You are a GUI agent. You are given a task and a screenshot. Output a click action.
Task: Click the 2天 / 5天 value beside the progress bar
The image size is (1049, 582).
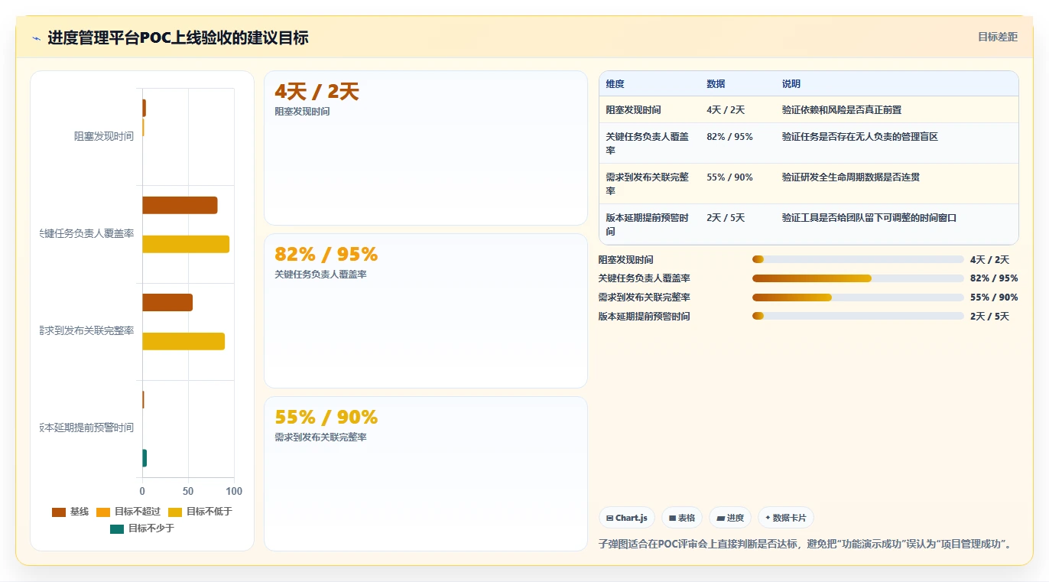[989, 317]
